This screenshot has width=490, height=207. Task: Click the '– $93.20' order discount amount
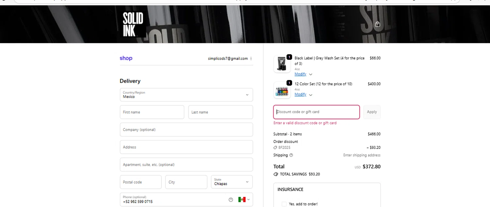click(374, 148)
